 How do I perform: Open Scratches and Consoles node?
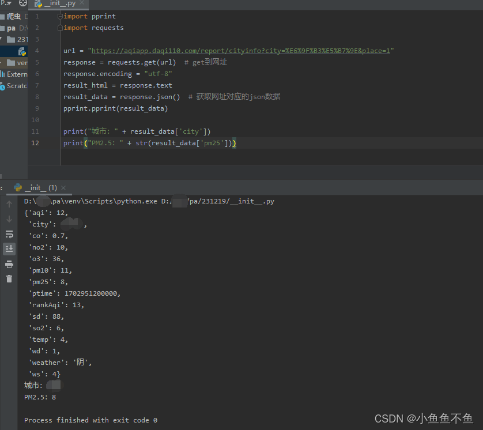click(14, 86)
